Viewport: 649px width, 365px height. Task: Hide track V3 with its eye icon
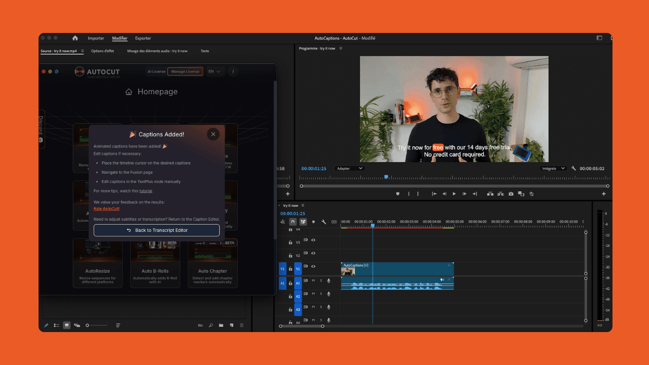coord(313,240)
